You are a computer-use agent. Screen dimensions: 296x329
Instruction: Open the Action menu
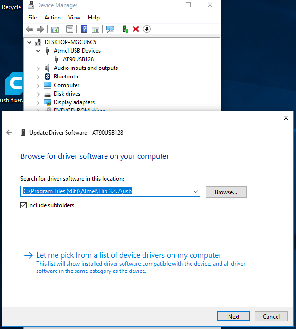coord(52,18)
